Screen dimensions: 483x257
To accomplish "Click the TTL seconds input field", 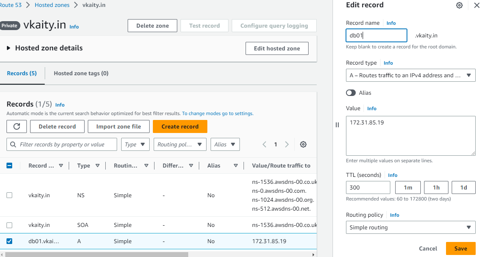I will click(368, 187).
